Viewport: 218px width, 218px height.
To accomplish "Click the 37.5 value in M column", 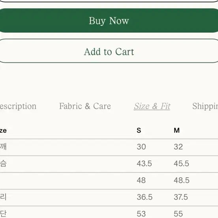I will coord(181,197).
